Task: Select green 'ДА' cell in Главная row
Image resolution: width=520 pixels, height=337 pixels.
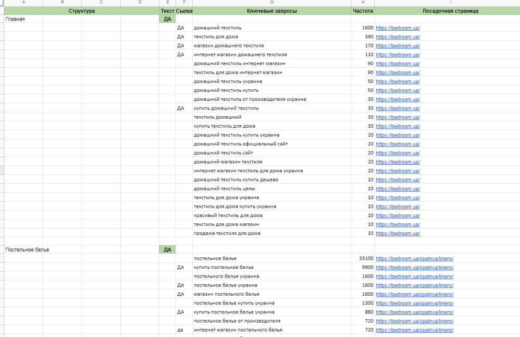Action: pyautogui.click(x=167, y=19)
